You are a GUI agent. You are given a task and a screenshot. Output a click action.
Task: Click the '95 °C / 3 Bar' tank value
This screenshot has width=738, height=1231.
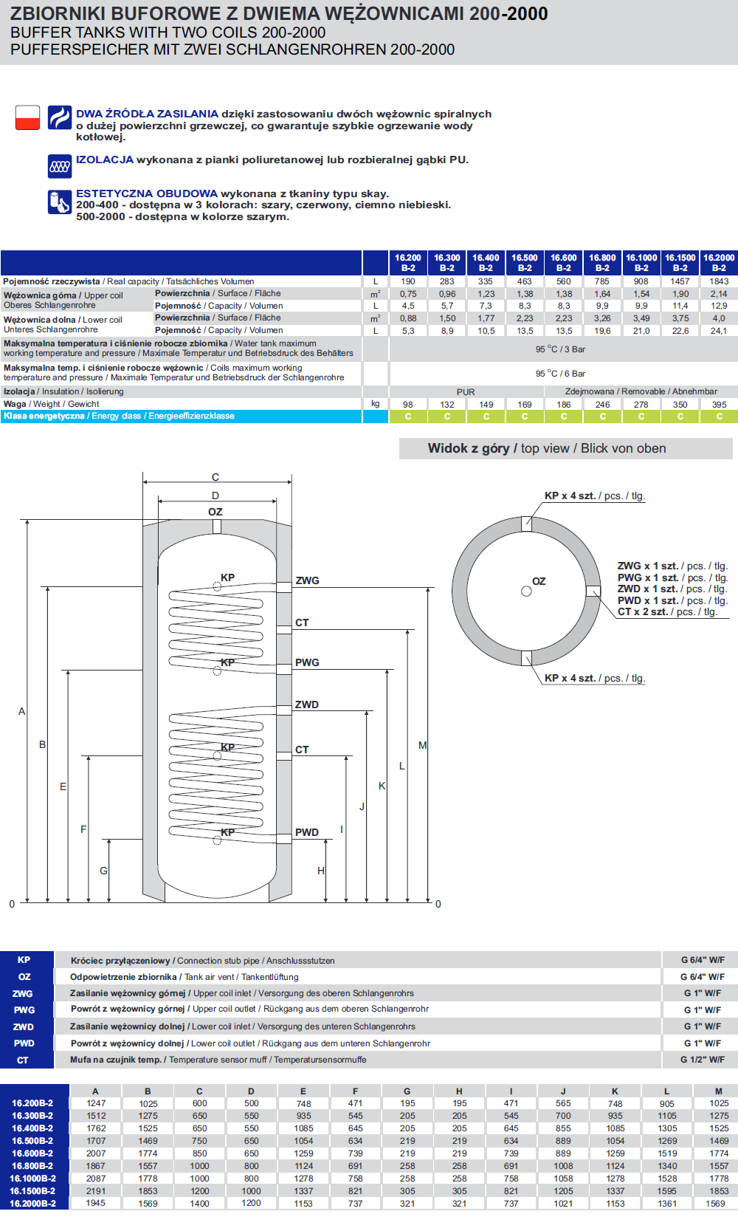pyautogui.click(x=560, y=349)
